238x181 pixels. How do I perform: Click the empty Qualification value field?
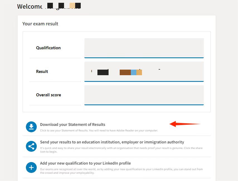click(144, 48)
